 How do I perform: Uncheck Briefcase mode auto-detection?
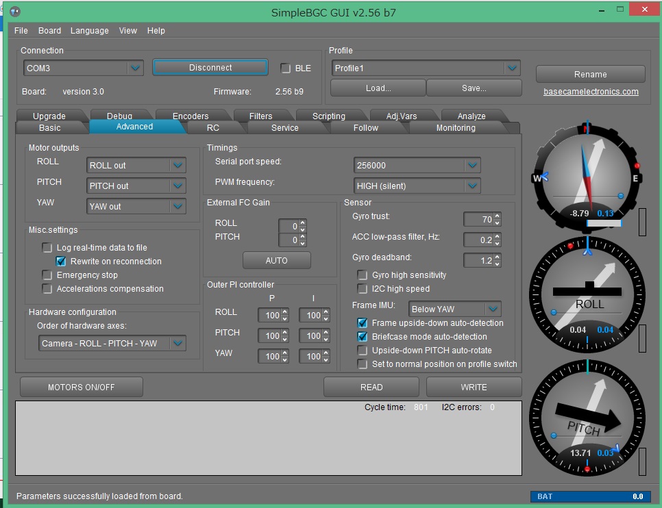363,337
